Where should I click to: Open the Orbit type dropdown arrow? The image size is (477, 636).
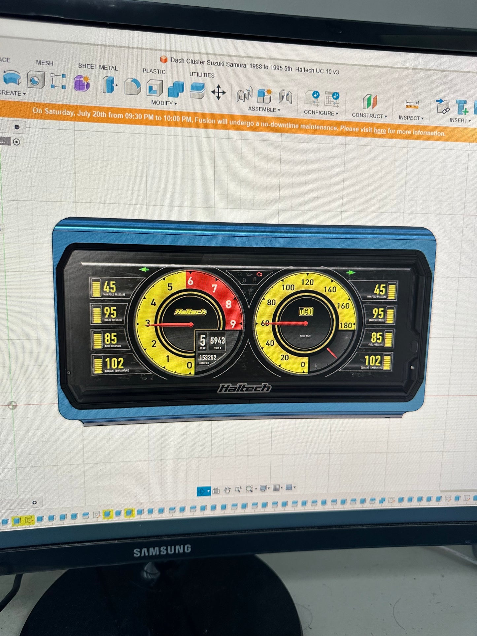pyautogui.click(x=209, y=491)
